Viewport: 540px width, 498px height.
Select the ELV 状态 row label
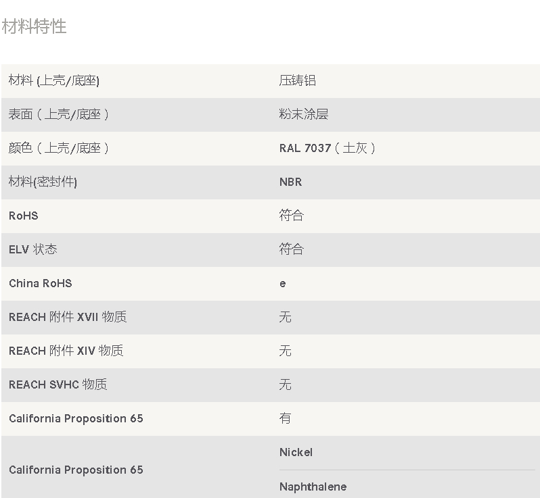pos(33,249)
